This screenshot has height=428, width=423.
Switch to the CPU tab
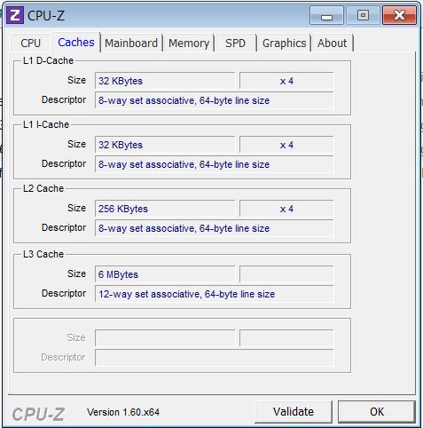tap(30, 44)
